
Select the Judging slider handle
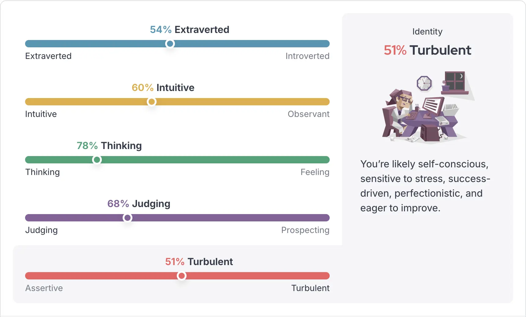[127, 218]
